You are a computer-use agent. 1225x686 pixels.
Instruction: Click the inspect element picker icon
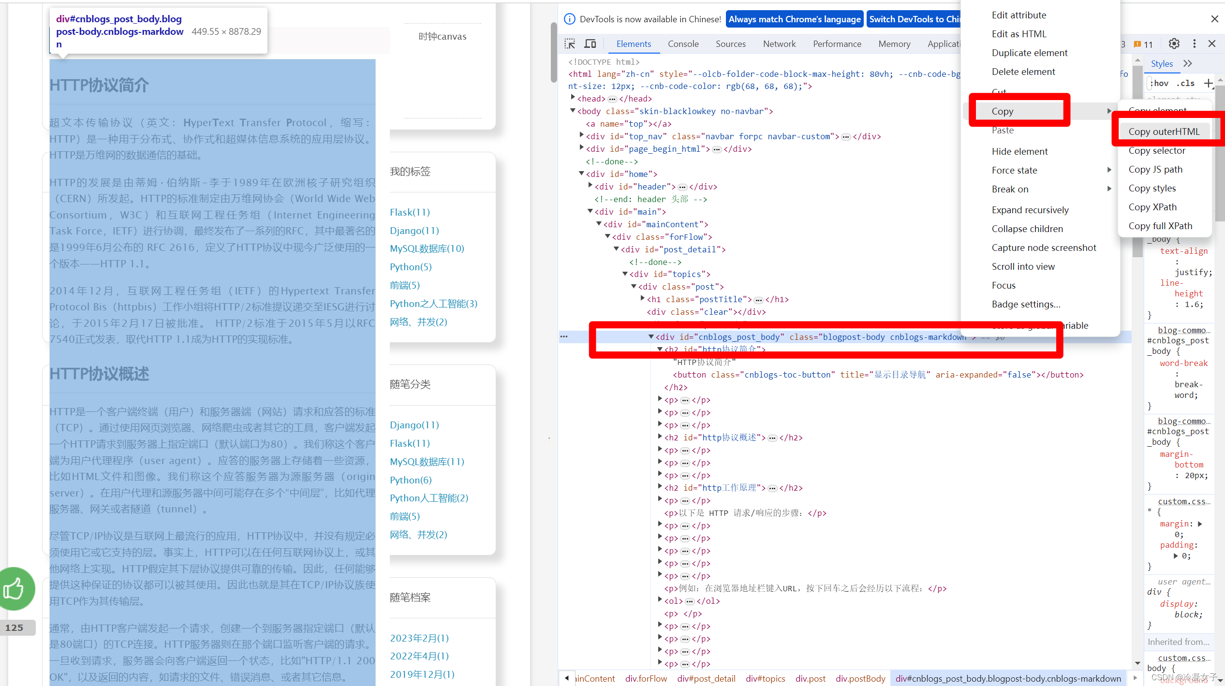click(570, 44)
